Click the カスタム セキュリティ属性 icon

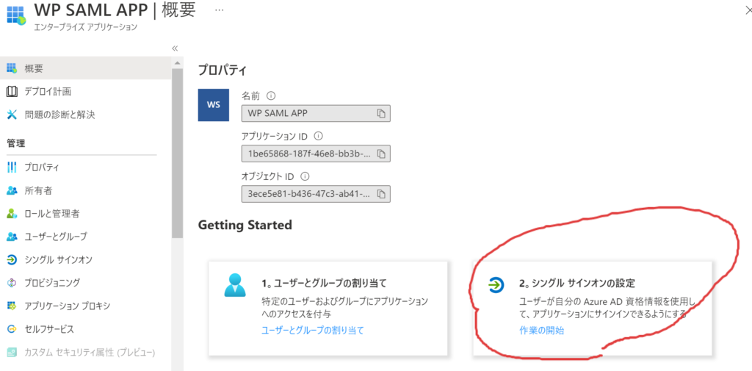[x=12, y=353]
